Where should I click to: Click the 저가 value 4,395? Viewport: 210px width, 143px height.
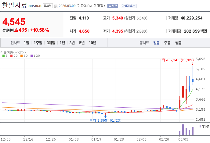pyautogui.click(x=118, y=31)
